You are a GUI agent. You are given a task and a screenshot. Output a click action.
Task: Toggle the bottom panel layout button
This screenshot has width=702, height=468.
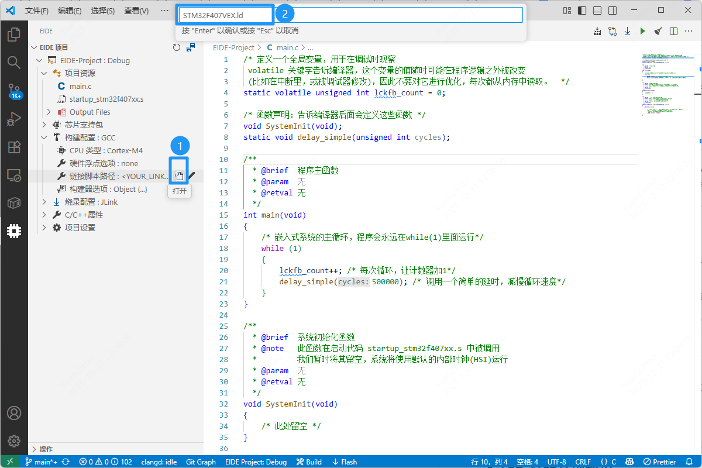597,11
